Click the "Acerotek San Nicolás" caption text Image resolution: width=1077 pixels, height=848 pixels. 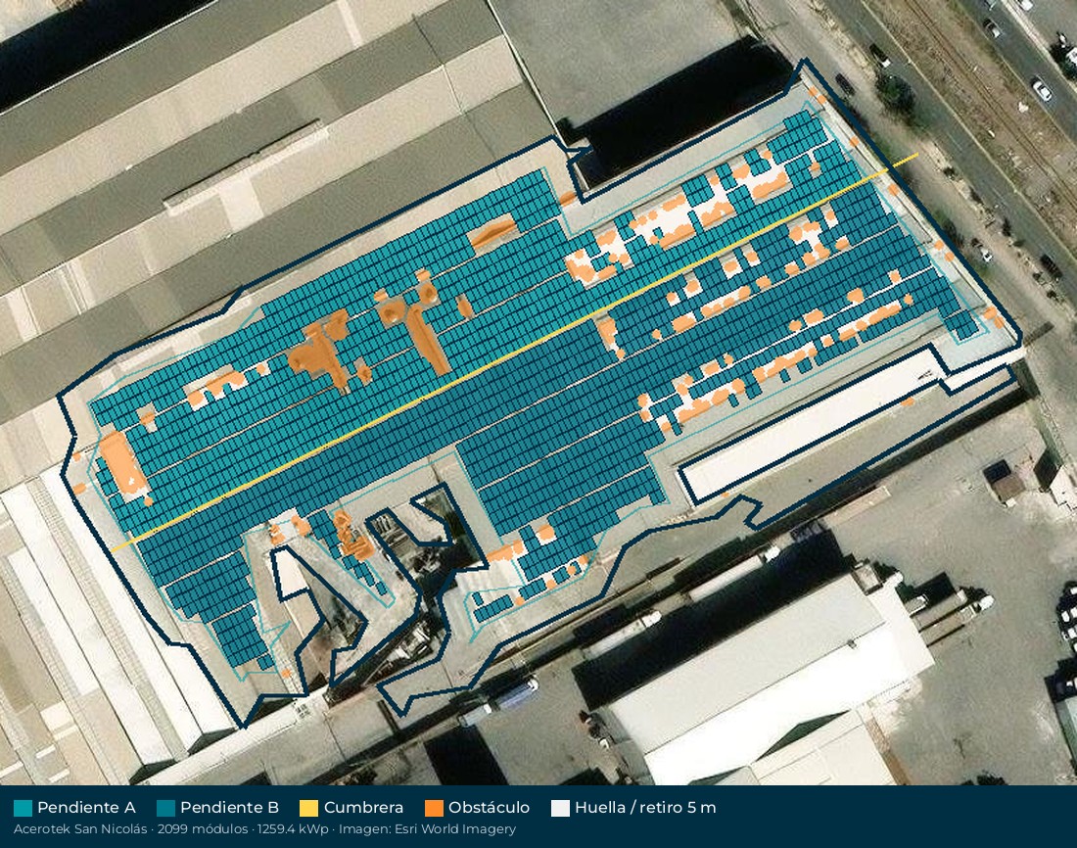click(x=80, y=829)
